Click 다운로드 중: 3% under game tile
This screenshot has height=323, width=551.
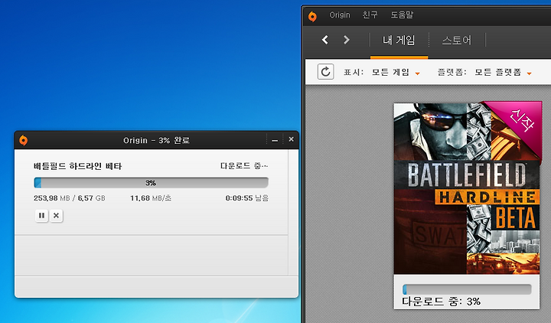[x=442, y=302]
